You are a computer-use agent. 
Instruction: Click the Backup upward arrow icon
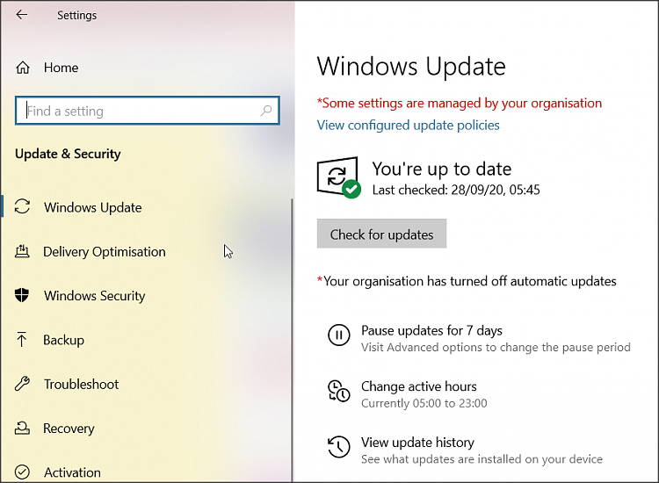coord(21,339)
